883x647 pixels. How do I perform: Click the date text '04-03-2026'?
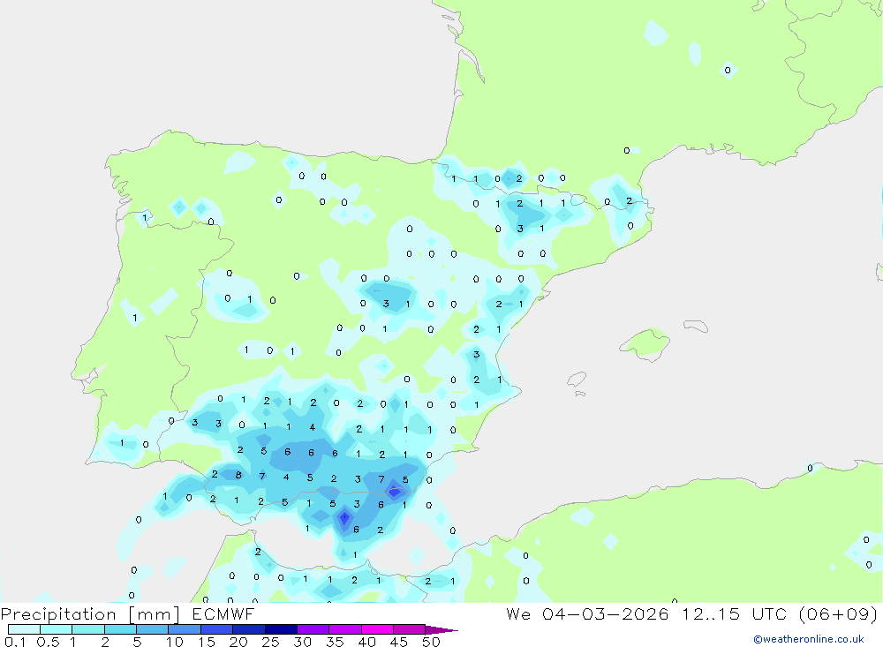(x=606, y=613)
